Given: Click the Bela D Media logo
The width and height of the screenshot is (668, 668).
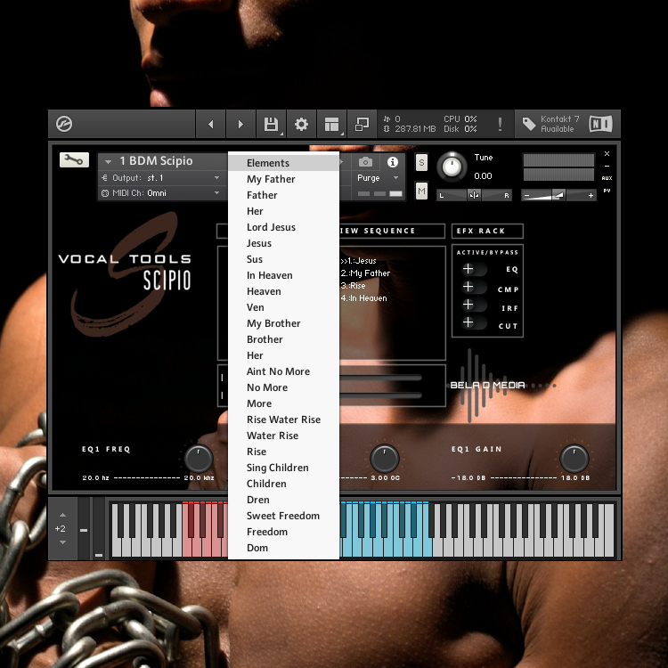Looking at the screenshot, I should coord(501,385).
